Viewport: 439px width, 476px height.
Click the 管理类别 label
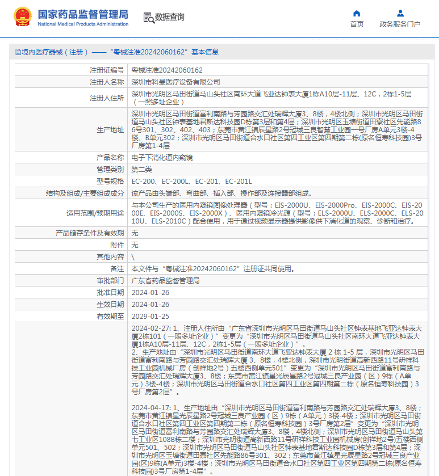click(x=110, y=169)
